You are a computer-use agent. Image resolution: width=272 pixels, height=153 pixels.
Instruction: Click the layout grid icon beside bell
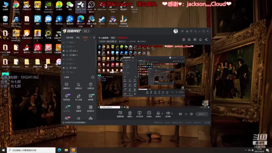(195, 39)
